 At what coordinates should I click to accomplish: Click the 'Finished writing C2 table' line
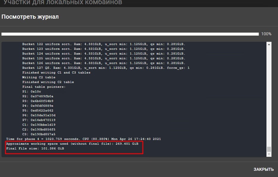[x=48, y=82]
